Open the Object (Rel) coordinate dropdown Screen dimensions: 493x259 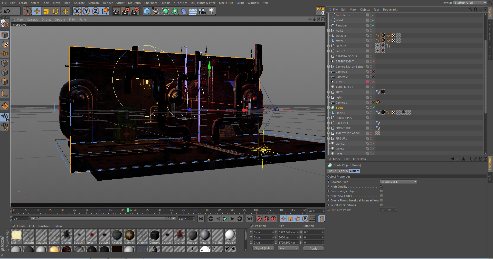[263, 248]
